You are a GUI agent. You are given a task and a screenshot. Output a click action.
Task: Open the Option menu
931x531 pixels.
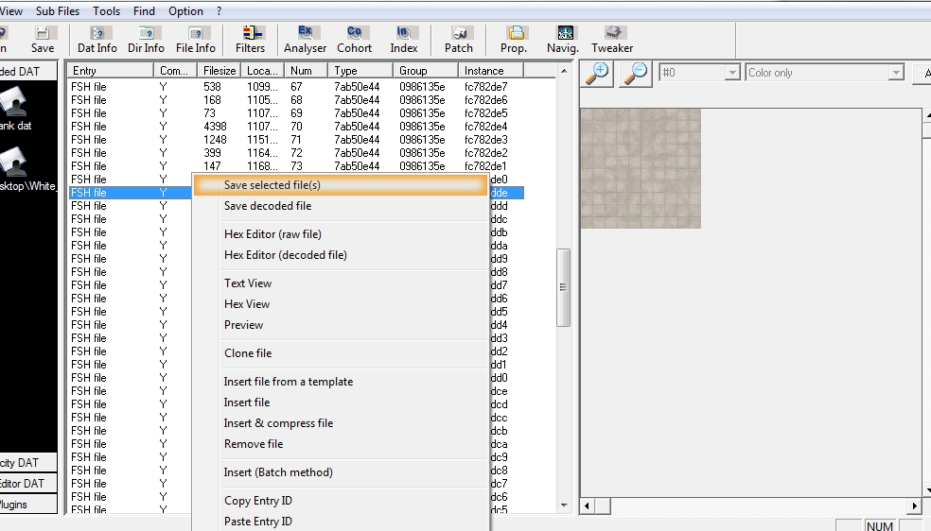(185, 10)
